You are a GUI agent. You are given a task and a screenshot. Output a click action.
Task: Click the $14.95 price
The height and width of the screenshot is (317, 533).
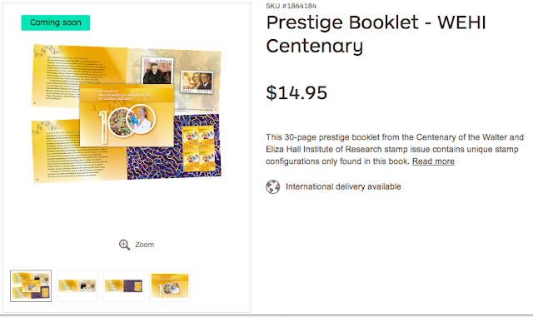click(296, 92)
